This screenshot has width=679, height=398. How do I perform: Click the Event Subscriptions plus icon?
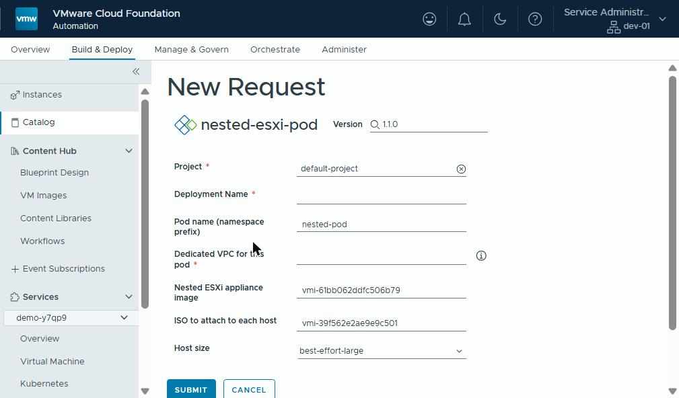[x=15, y=269]
